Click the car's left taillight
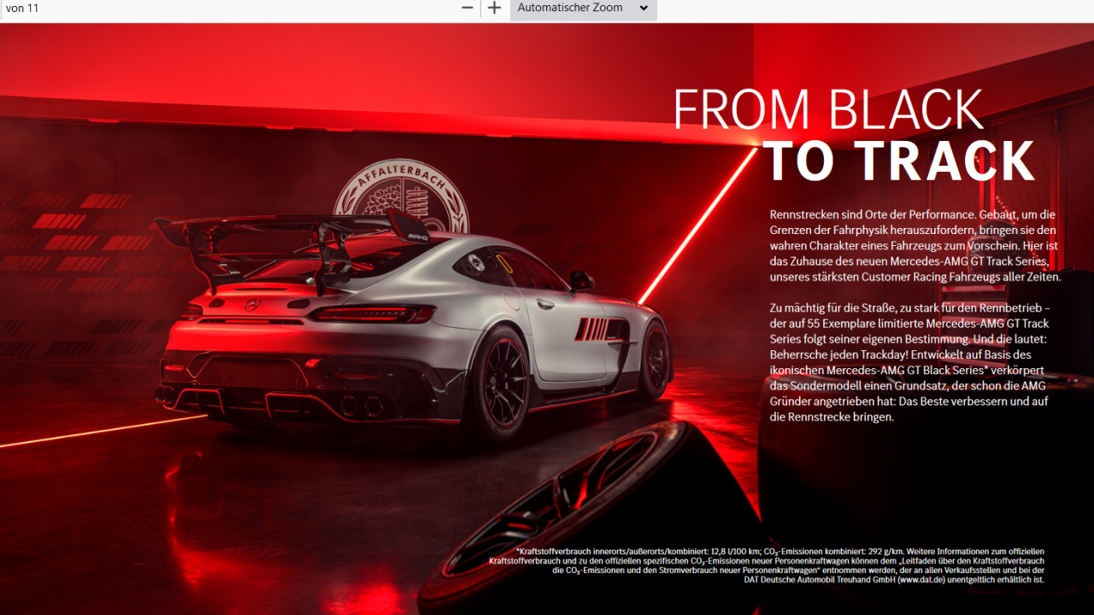Viewport: 1094px width, 615px height. tap(372, 314)
